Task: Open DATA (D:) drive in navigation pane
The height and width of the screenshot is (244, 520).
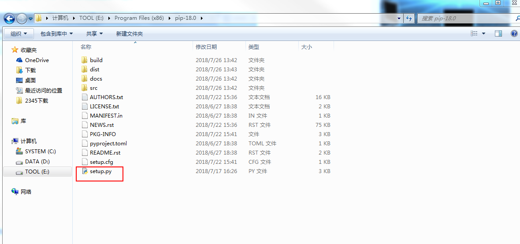Action: pyautogui.click(x=37, y=162)
